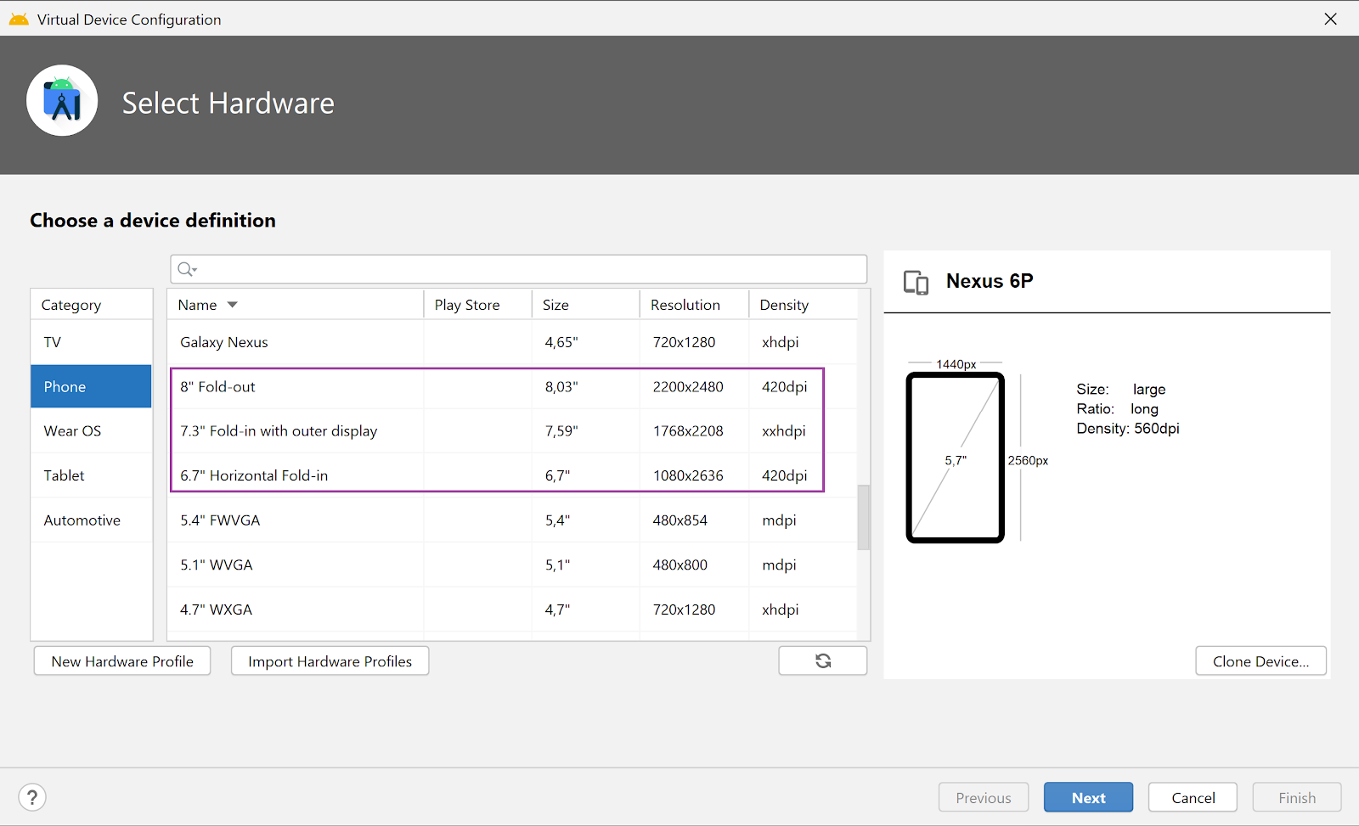The width and height of the screenshot is (1359, 826).
Task: Choose the Automotive category
Action: pyautogui.click(x=91, y=520)
